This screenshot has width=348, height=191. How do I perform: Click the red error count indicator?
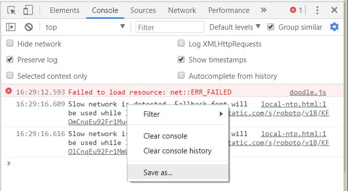pyautogui.click(x=296, y=10)
